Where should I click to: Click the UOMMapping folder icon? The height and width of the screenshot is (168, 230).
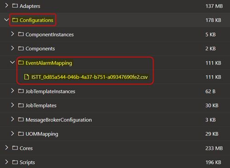coord(21,134)
